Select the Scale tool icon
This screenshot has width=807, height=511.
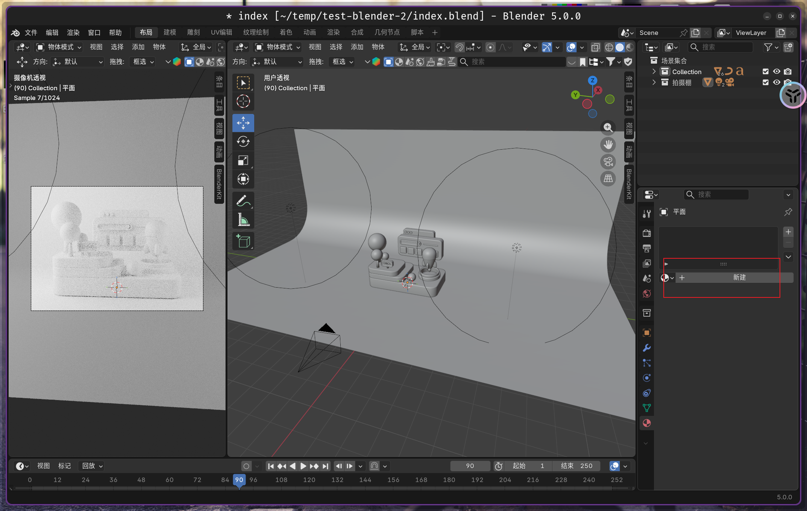pos(243,161)
